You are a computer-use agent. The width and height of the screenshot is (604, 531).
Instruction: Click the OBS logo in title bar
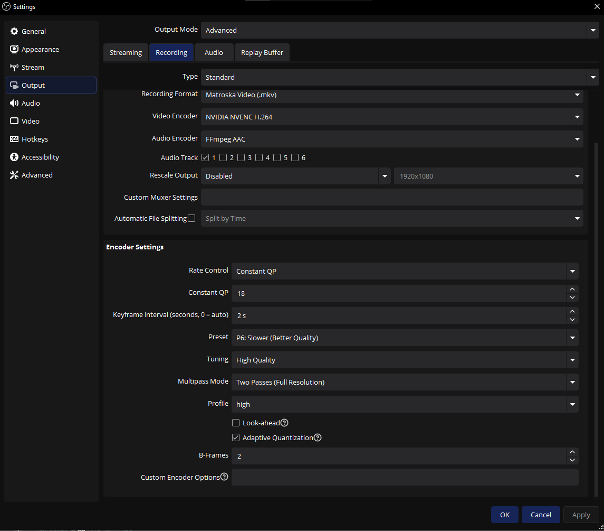[x=6, y=6]
